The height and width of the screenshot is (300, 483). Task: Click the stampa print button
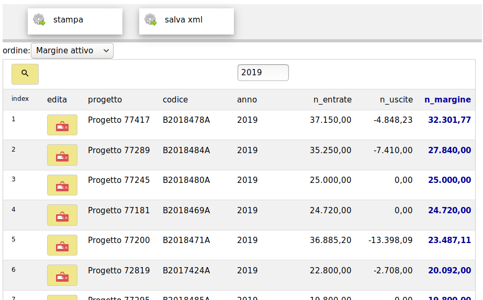point(75,21)
